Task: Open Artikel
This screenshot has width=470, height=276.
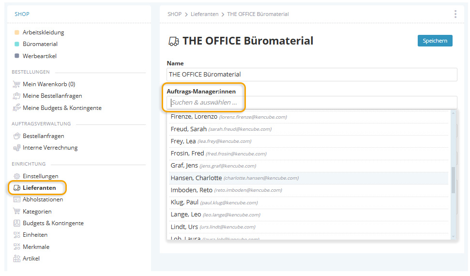Action: [x=31, y=259]
